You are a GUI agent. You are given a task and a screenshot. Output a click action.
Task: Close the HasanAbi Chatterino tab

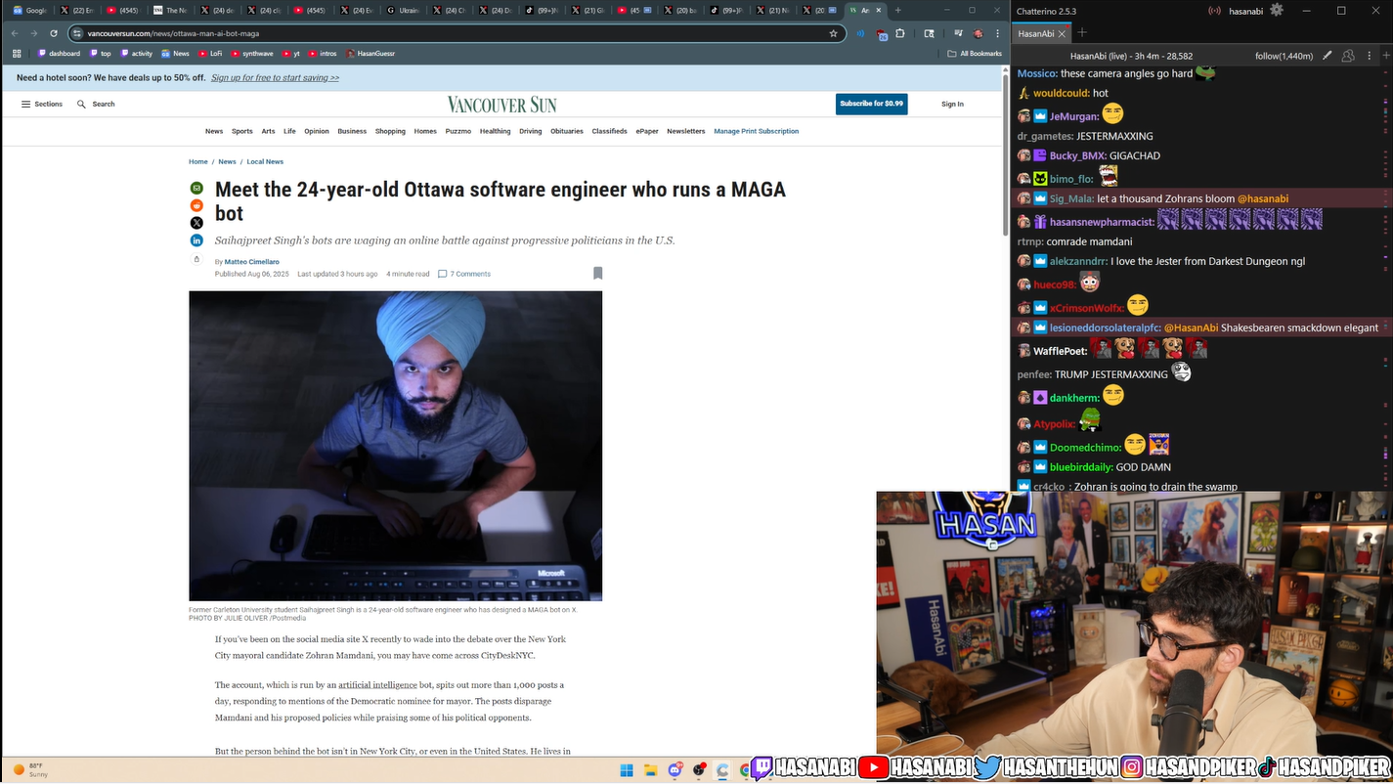[x=1062, y=33]
